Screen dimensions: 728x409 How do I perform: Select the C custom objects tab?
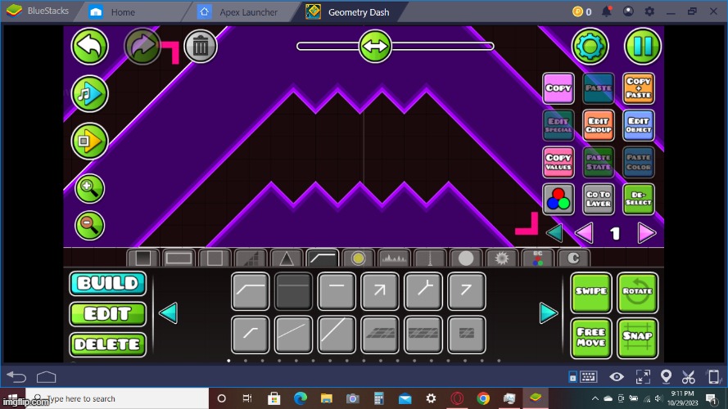tap(573, 258)
